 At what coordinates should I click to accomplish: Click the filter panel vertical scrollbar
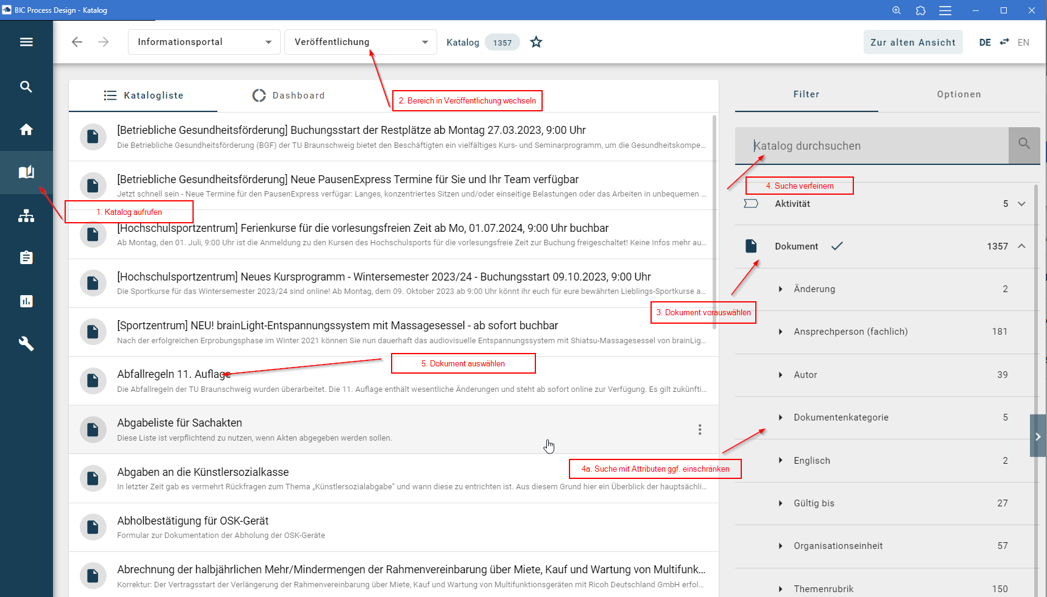[1036, 389]
